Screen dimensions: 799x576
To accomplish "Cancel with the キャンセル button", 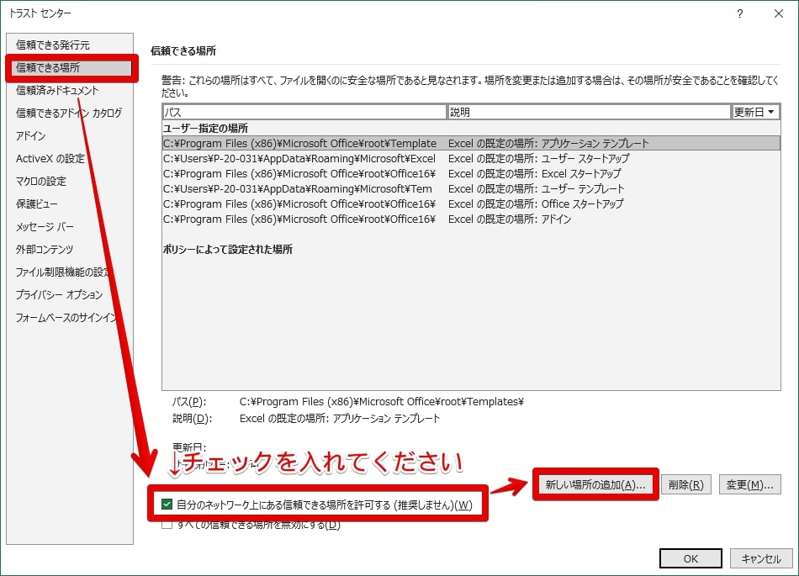I will (x=760, y=559).
